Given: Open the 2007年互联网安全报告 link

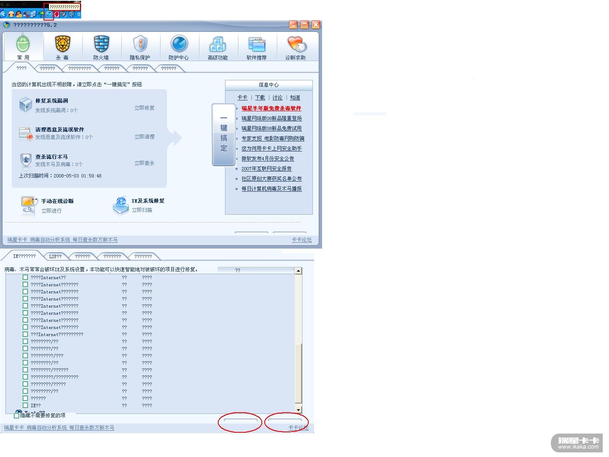Looking at the screenshot, I should pyautogui.click(x=266, y=169).
